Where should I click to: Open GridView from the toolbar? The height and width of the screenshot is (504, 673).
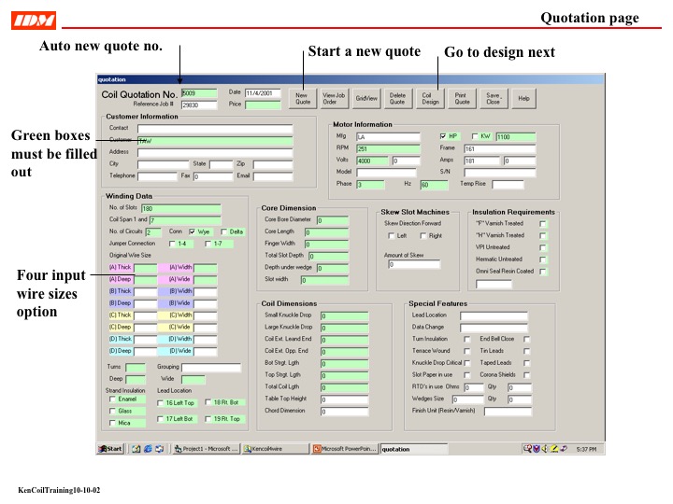coord(366,98)
